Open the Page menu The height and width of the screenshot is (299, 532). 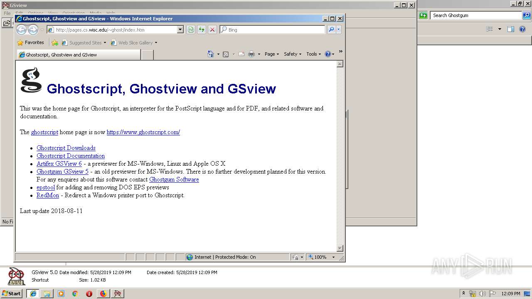(272, 54)
